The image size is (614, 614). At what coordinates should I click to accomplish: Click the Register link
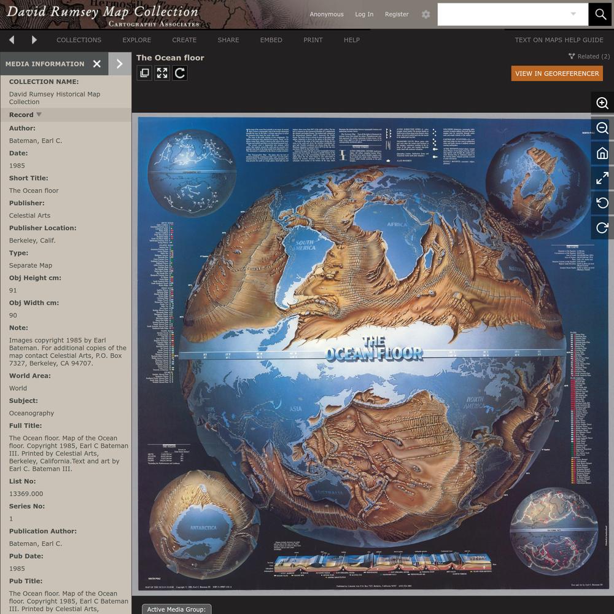pyautogui.click(x=397, y=15)
